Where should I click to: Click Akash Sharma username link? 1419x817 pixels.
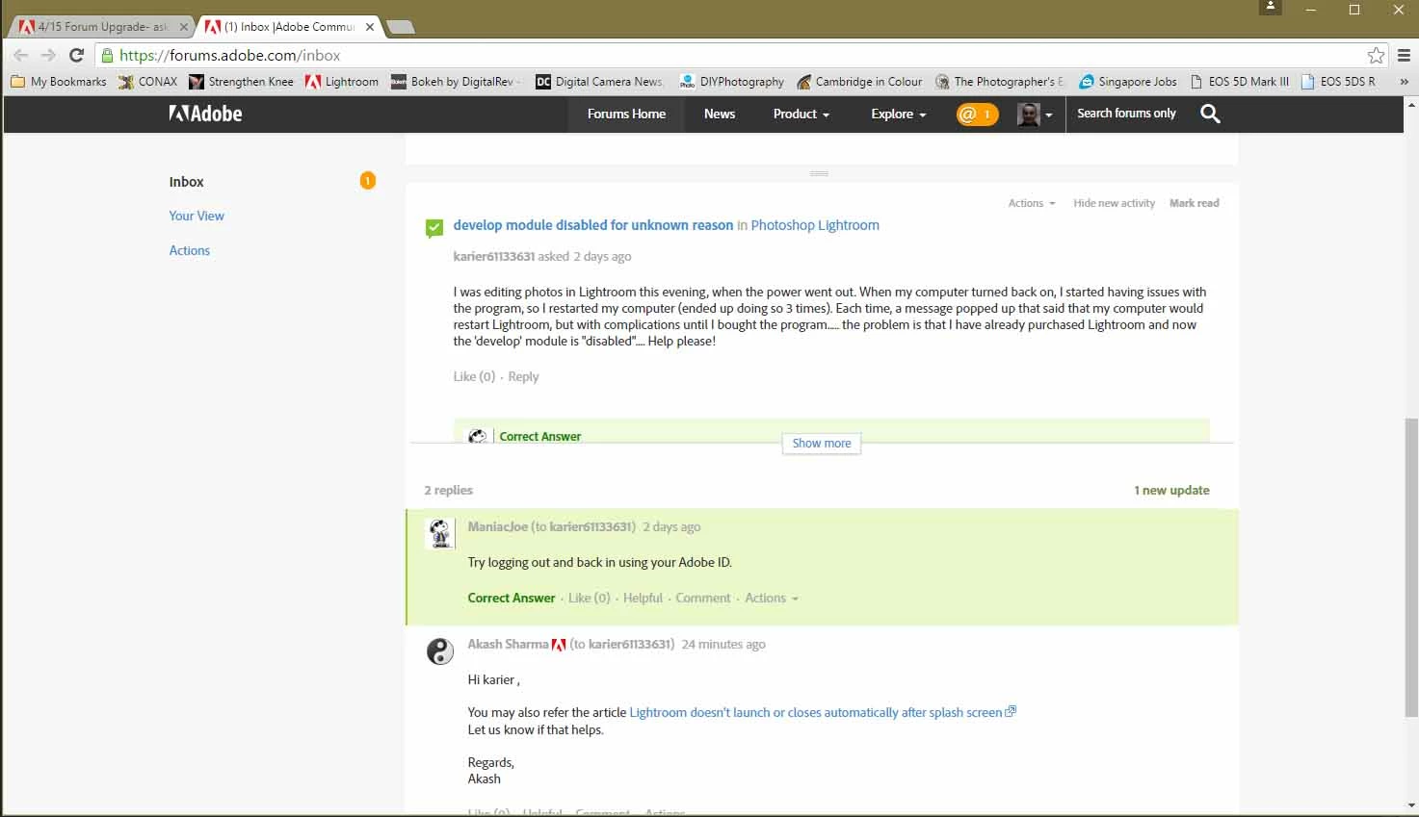click(x=508, y=644)
